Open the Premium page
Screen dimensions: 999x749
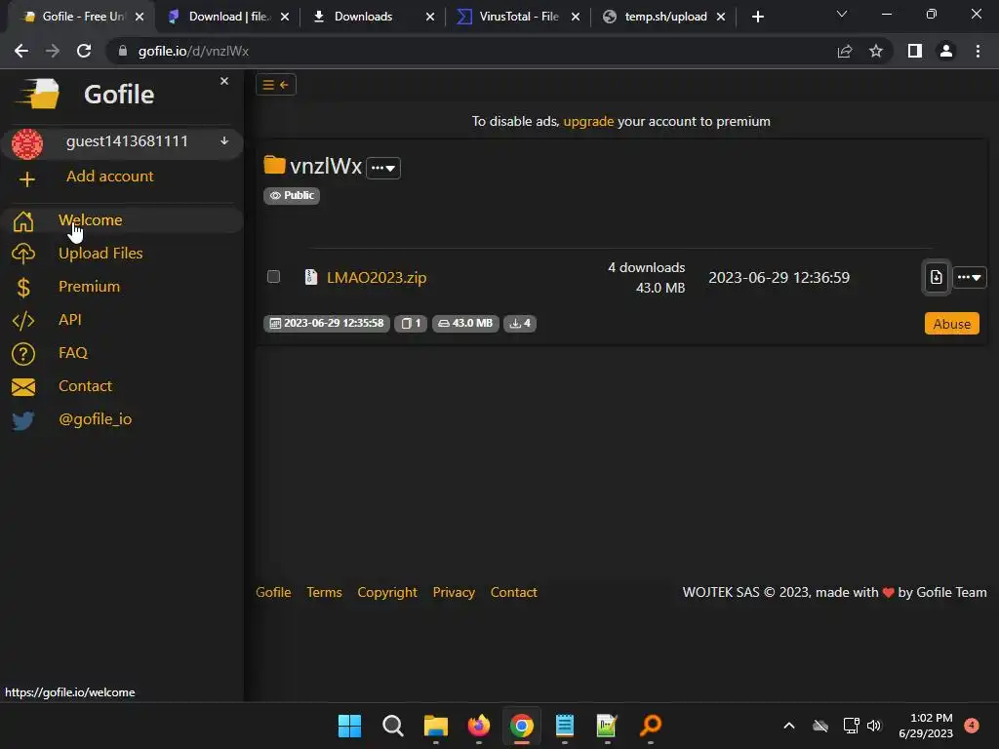coord(89,286)
